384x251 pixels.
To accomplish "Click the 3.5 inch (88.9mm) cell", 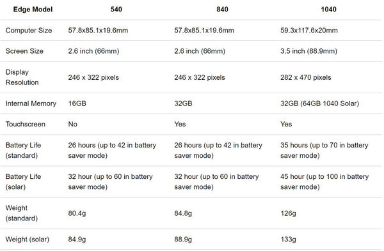I will 308,51.
